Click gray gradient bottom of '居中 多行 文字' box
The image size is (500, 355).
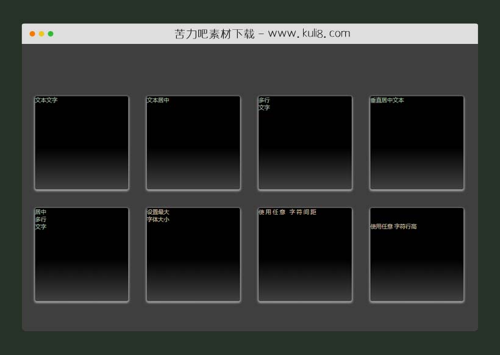[x=82, y=289]
